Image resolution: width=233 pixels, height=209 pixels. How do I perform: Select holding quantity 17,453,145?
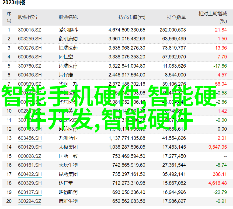[x=174, y=147]
